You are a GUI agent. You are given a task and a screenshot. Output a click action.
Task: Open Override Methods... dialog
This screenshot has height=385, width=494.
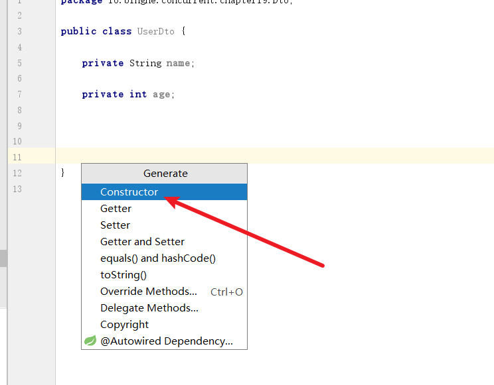149,292
